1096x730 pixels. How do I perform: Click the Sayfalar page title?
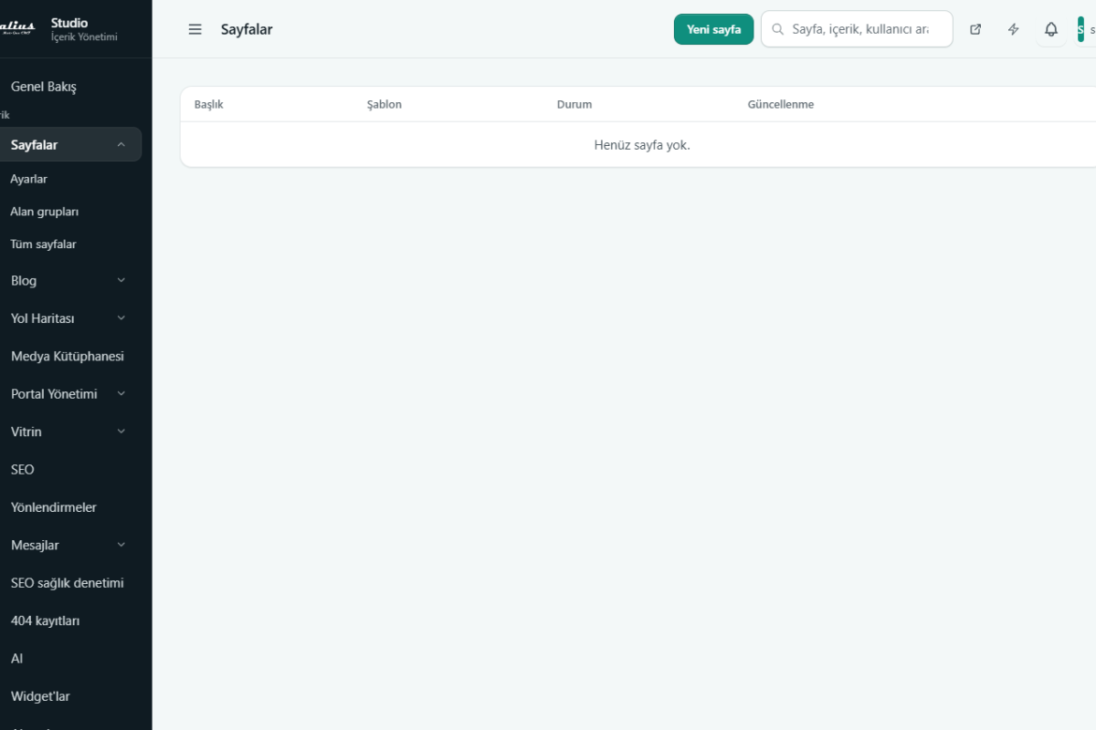(x=247, y=29)
